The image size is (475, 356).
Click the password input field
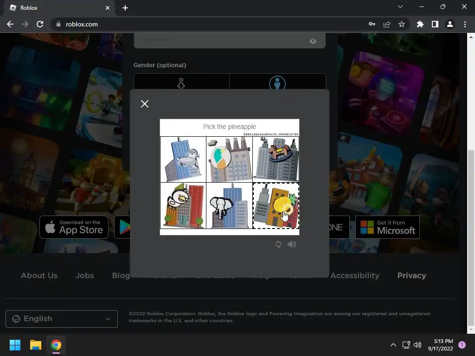coord(230,41)
